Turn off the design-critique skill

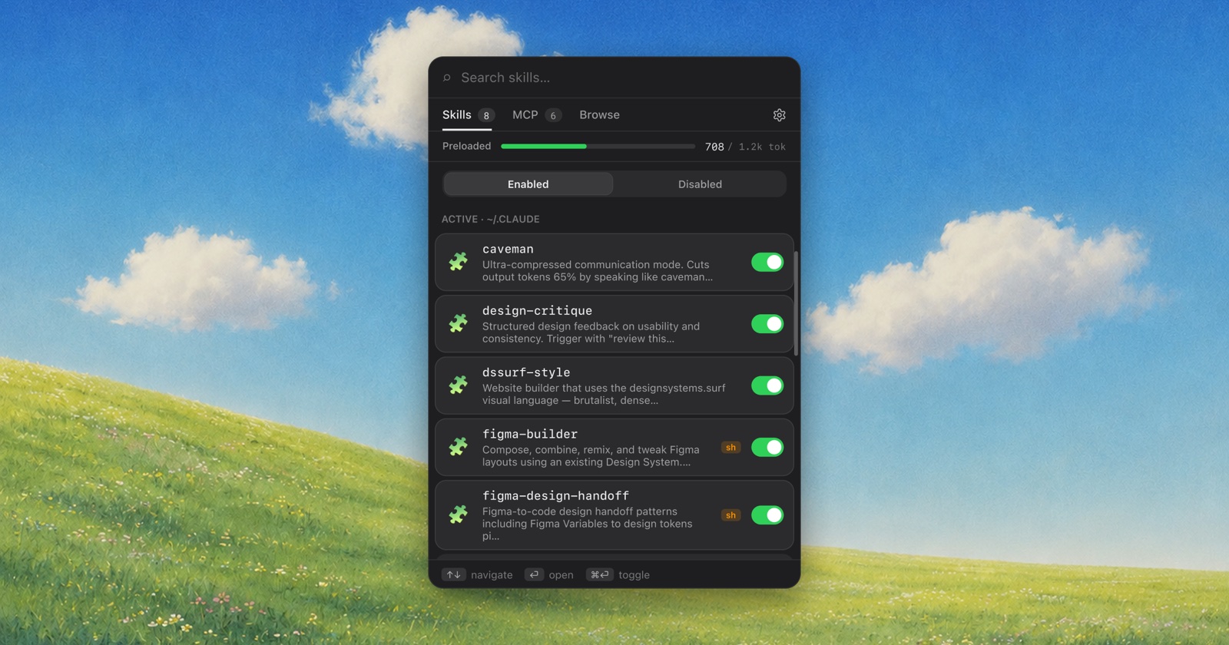[x=767, y=324]
